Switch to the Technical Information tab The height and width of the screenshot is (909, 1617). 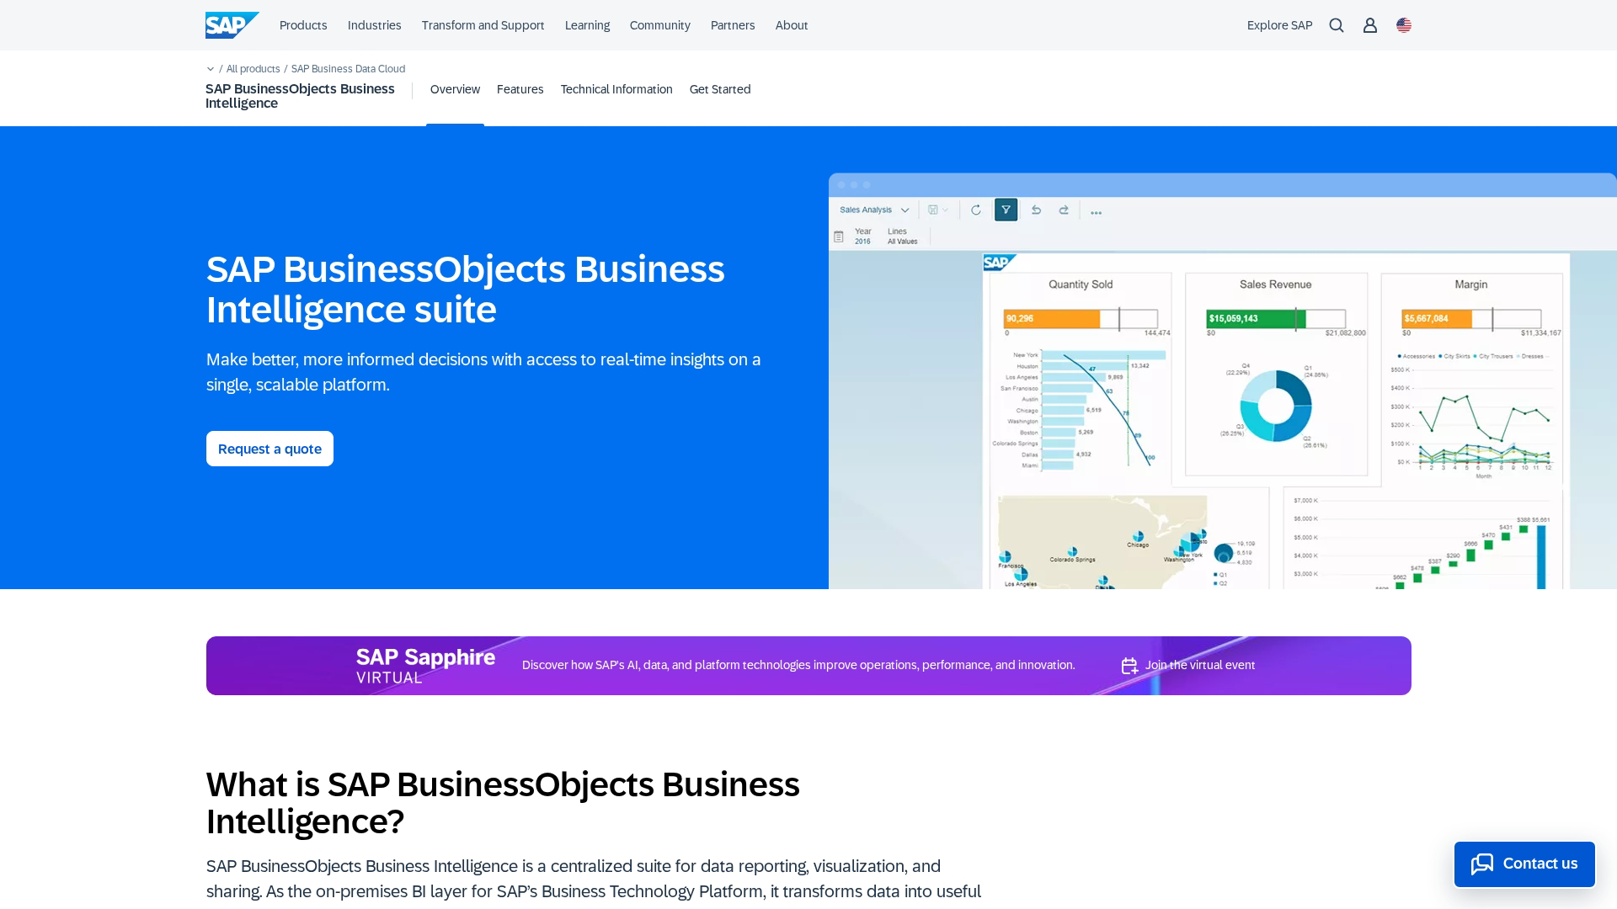[x=616, y=89]
